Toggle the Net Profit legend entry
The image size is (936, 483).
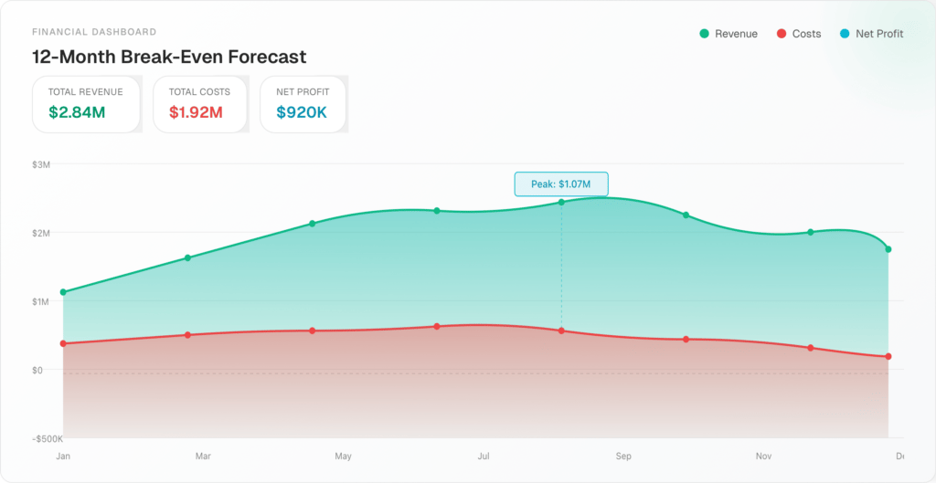point(871,34)
